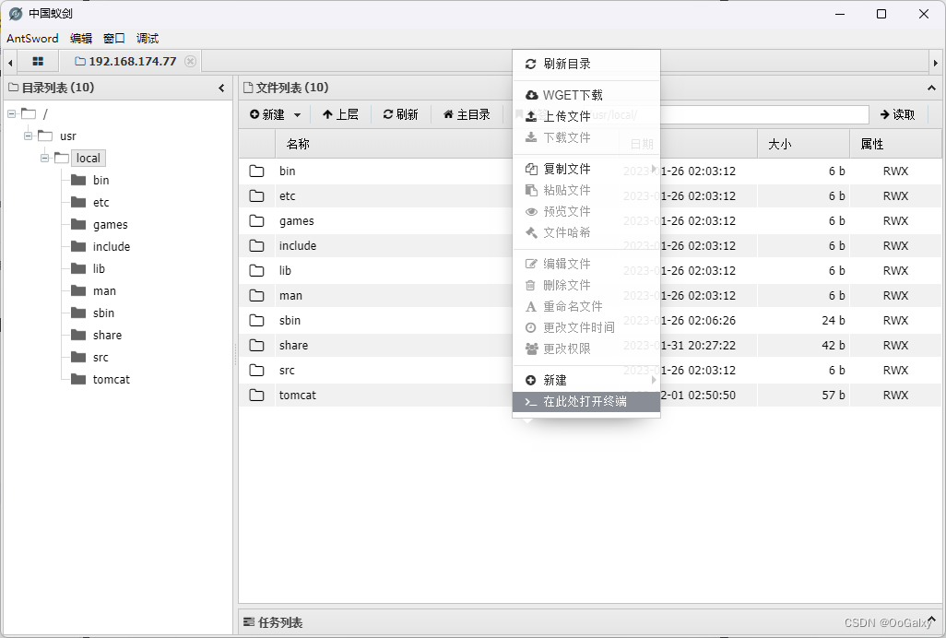Select the sbin folder in the tree
The height and width of the screenshot is (638, 946).
[104, 313]
